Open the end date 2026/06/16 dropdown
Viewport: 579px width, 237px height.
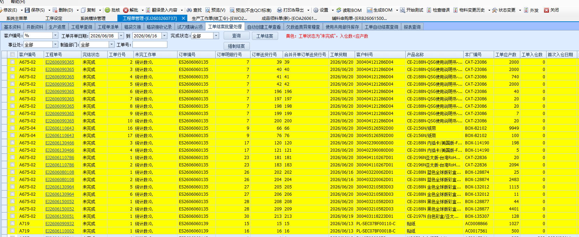pos(165,36)
